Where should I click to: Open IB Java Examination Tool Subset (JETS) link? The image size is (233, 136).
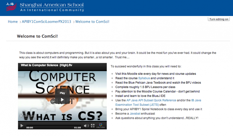158,103
